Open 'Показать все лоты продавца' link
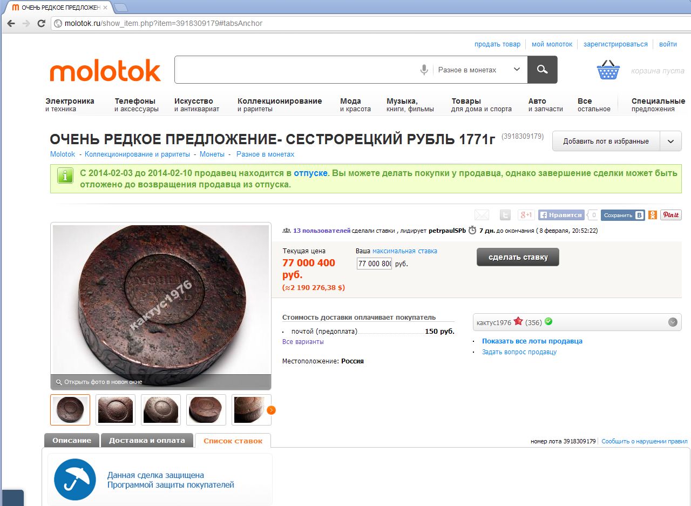This screenshot has width=691, height=506. click(x=532, y=341)
